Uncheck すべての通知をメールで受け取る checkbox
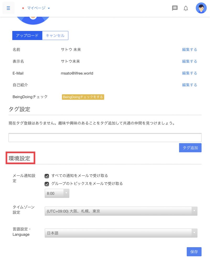This screenshot has width=210, height=269. pos(47,176)
